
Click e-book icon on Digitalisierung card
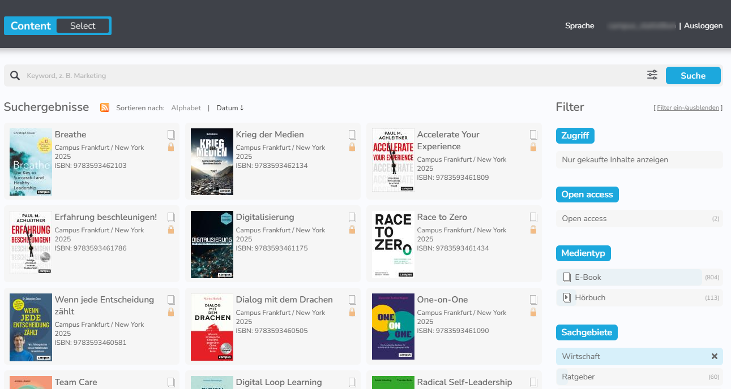pos(352,217)
